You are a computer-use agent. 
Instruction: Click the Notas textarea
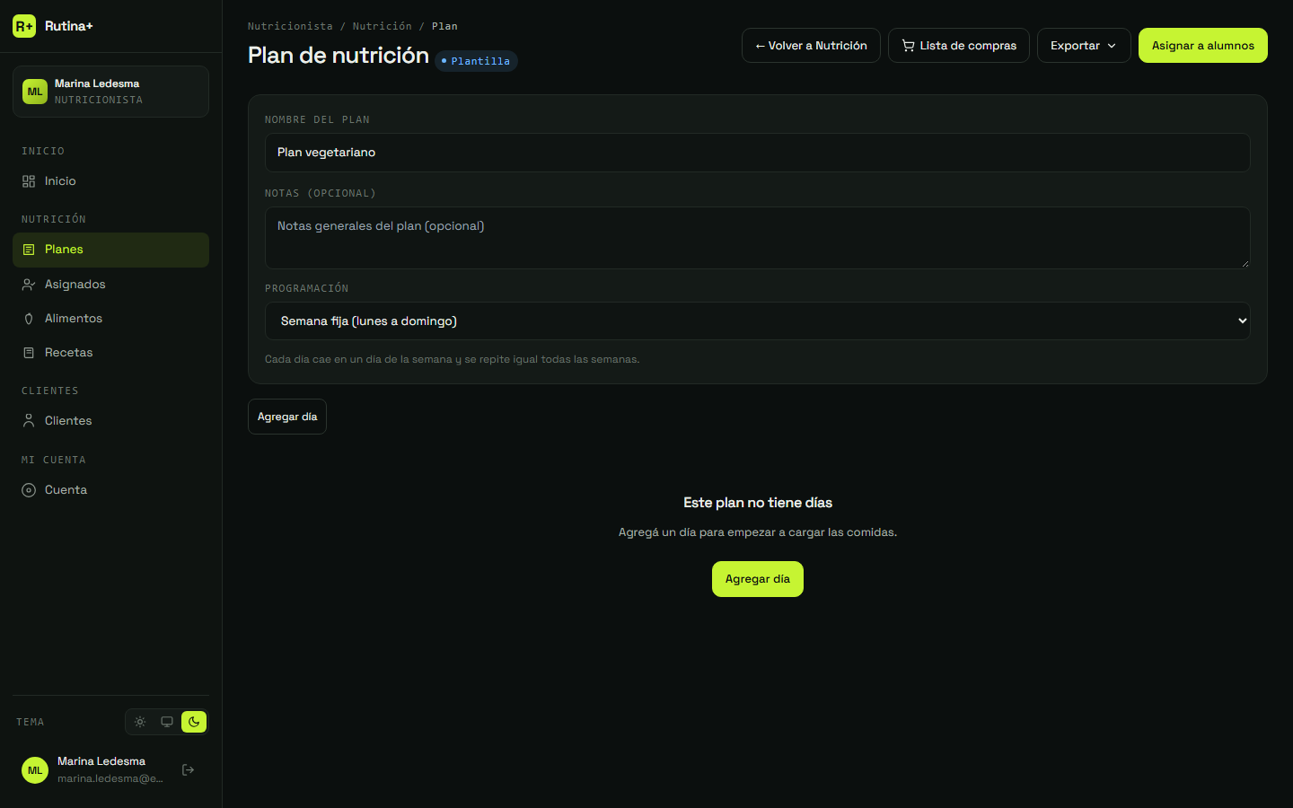[x=758, y=238]
